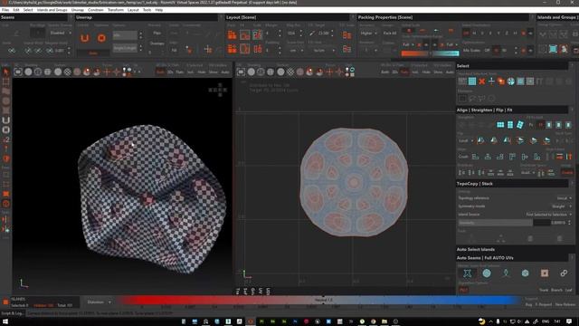Click the box Auto Seams icon
The width and height of the screenshot is (579, 326).
pyautogui.click(x=525, y=273)
